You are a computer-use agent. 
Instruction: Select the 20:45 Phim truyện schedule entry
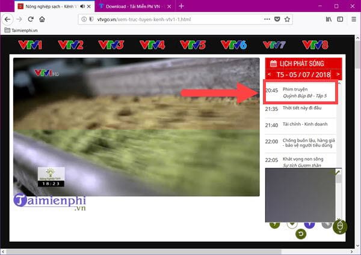[300, 92]
